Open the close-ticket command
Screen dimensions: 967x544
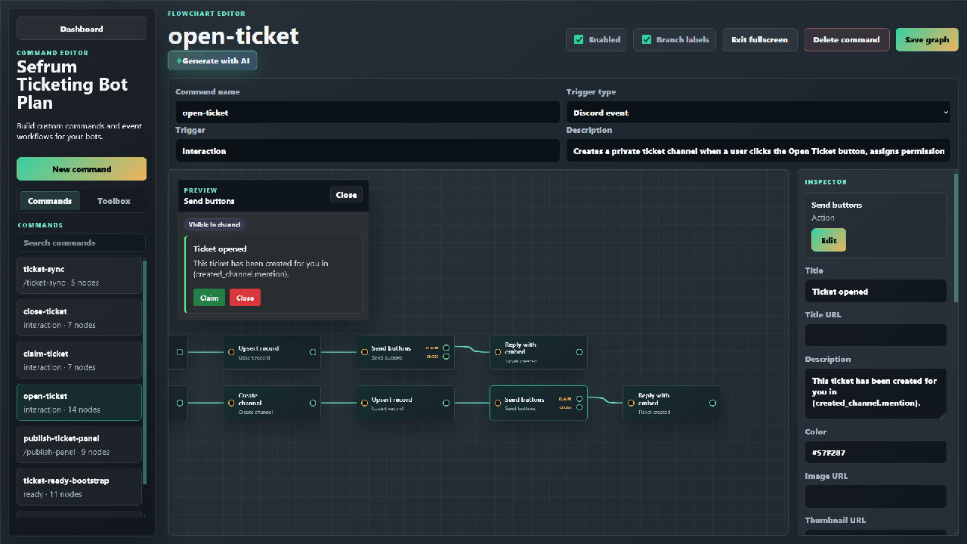79,317
